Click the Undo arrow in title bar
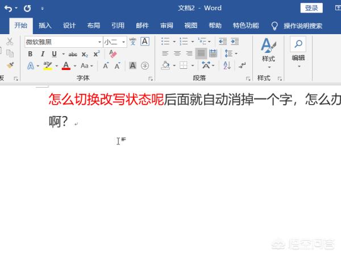 click(x=8, y=9)
